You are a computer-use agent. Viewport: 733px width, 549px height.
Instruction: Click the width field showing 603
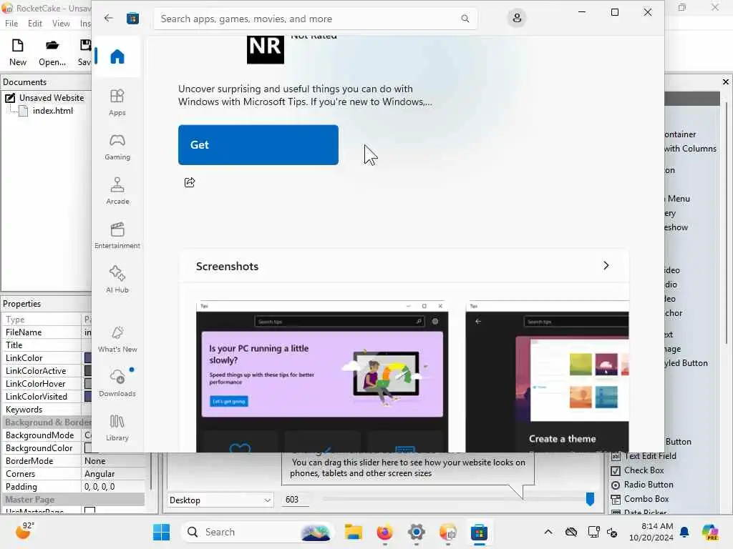(x=296, y=500)
